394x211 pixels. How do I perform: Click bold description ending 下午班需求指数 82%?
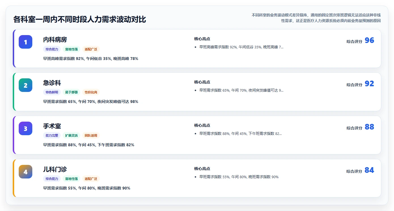(89, 145)
